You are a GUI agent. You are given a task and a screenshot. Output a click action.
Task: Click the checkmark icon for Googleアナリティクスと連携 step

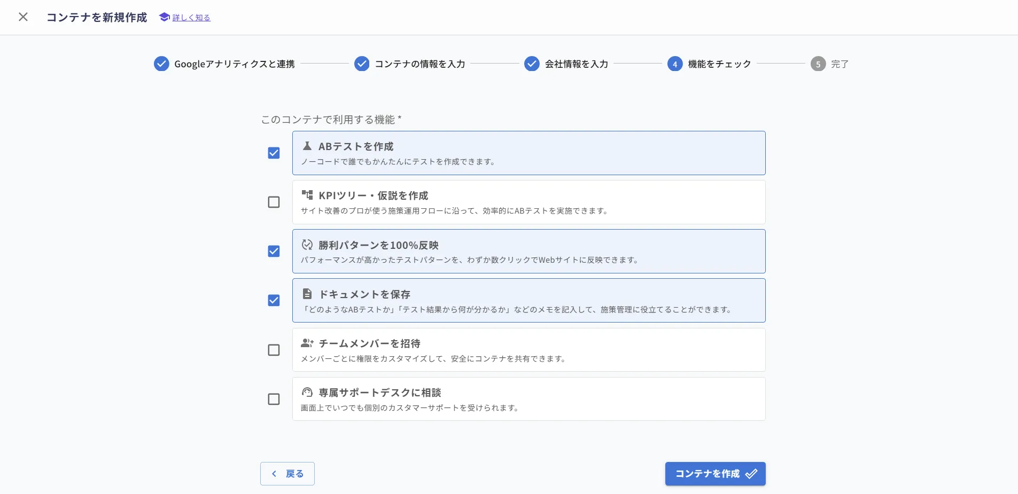(x=161, y=64)
